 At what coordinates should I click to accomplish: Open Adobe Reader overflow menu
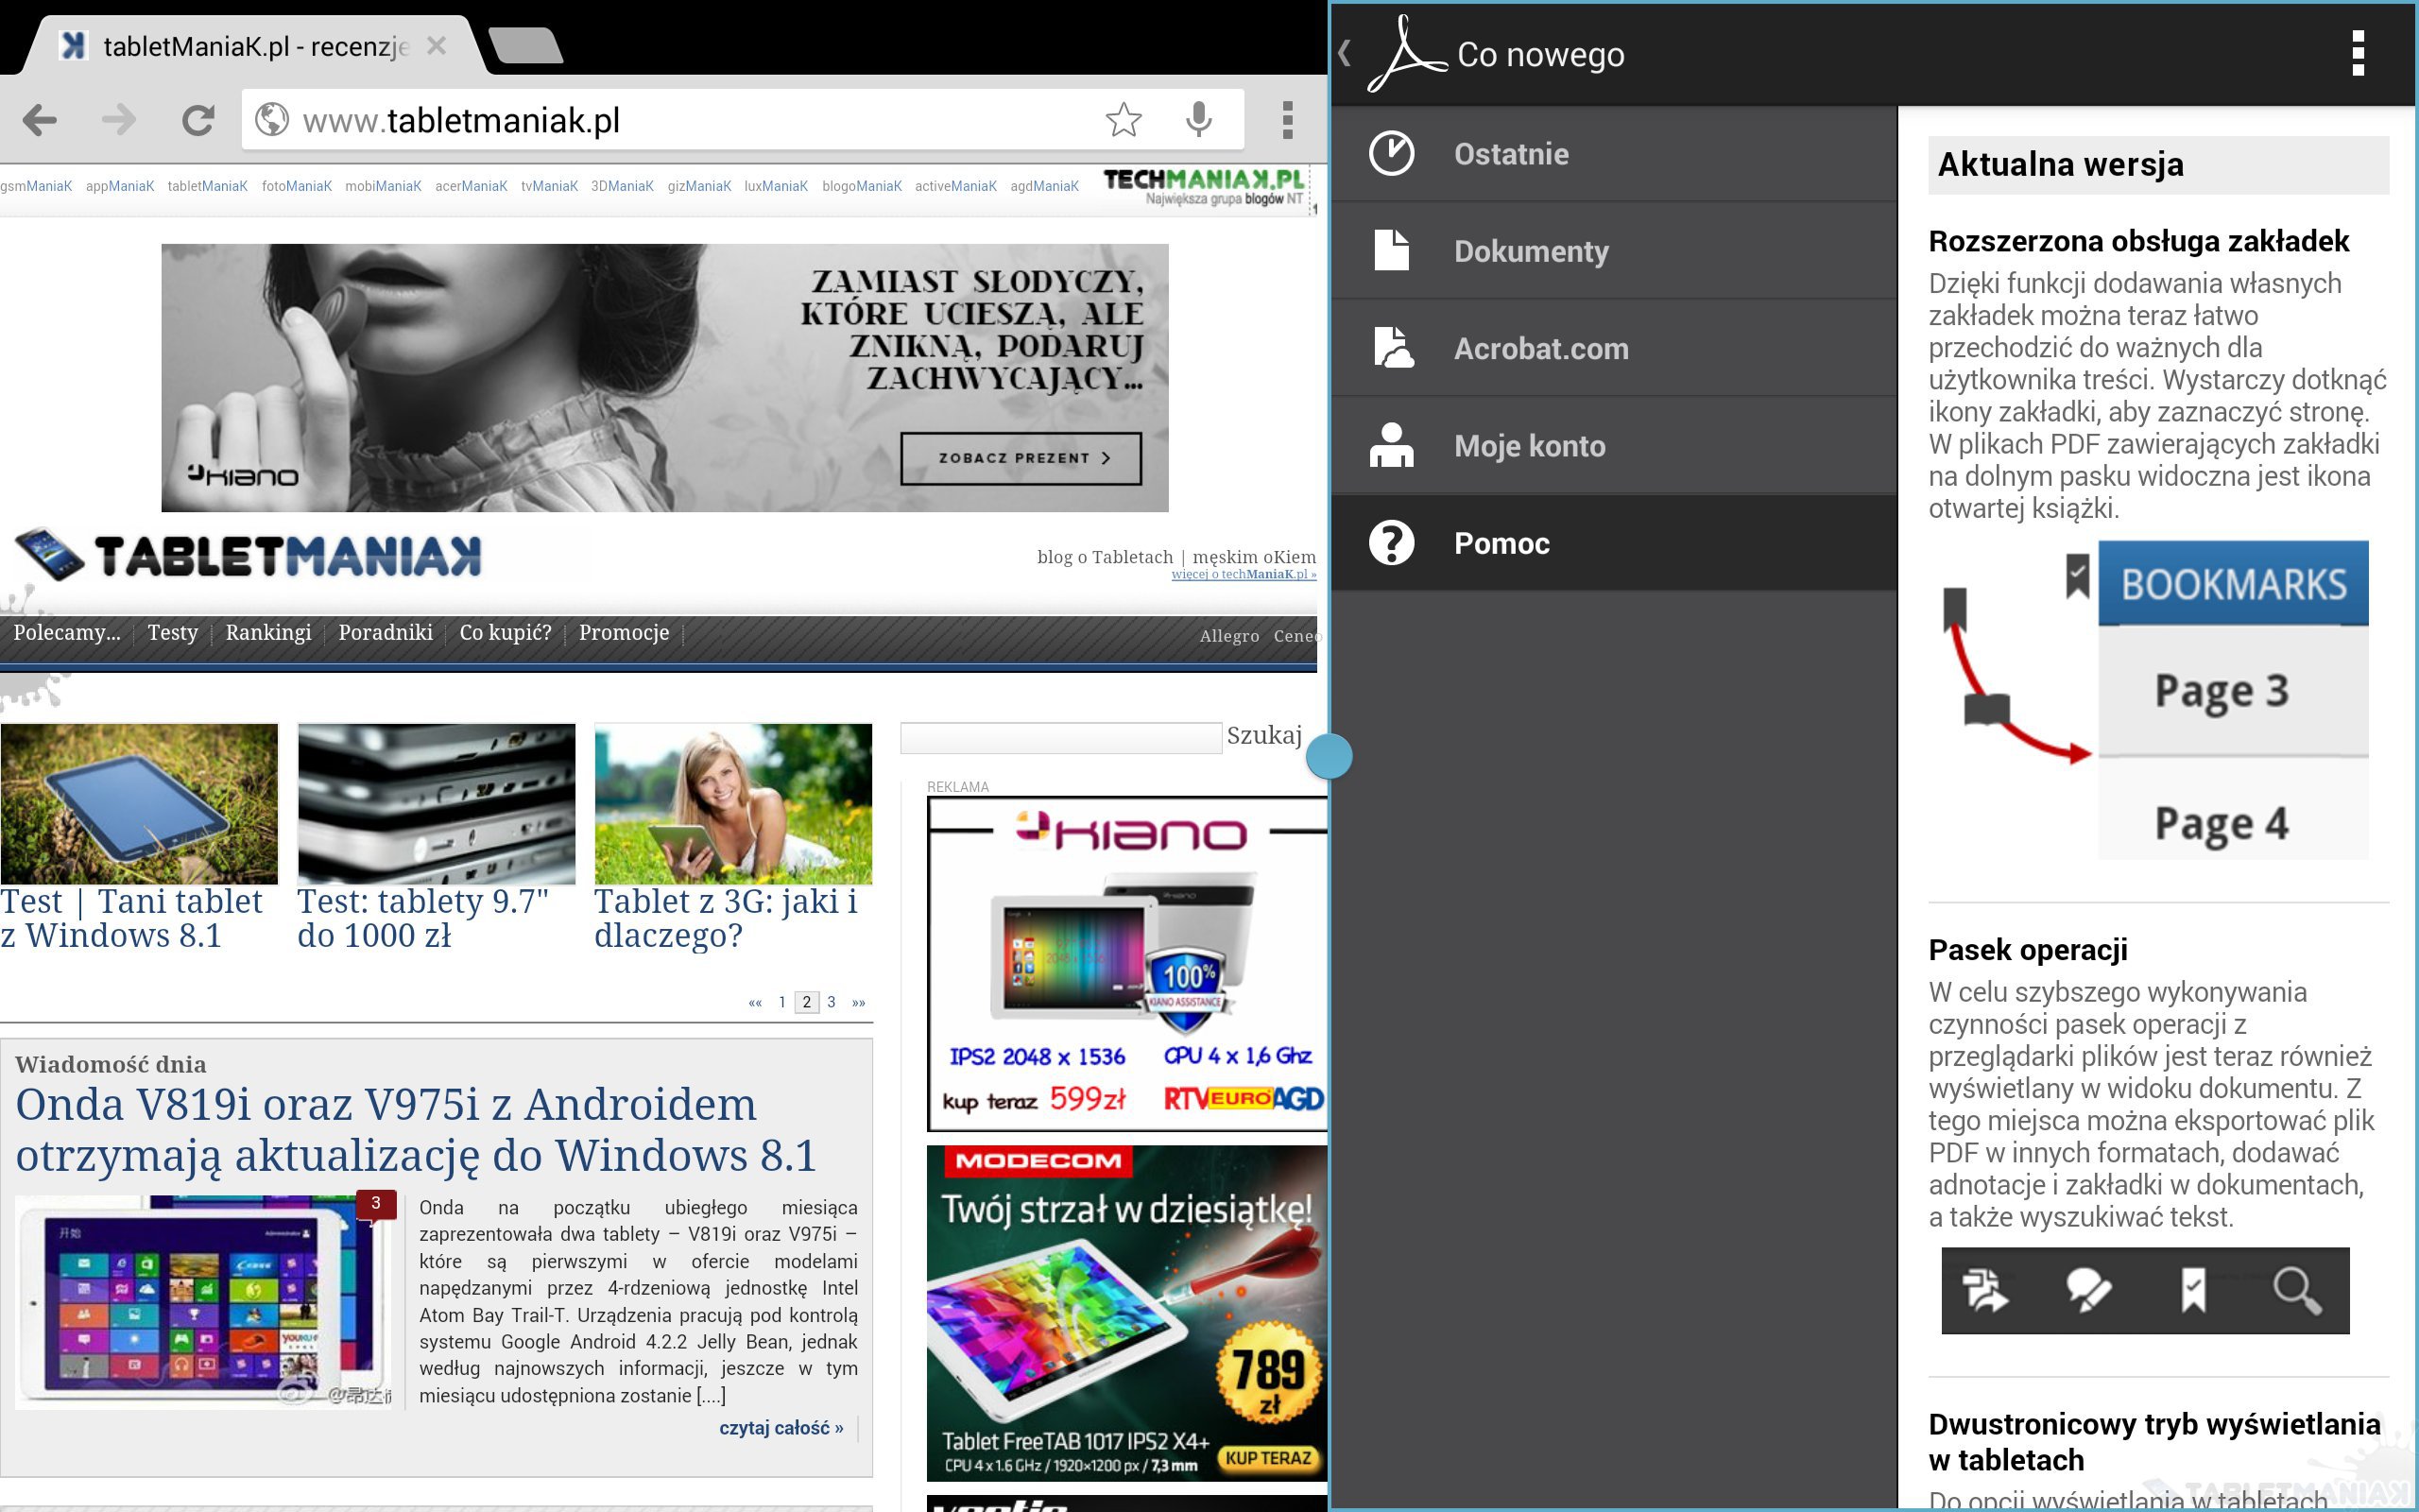point(2358,53)
